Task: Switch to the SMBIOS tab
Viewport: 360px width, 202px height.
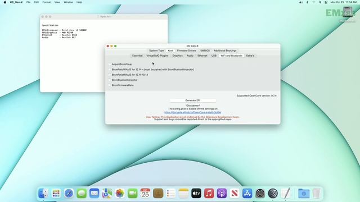Action: [x=205, y=50]
